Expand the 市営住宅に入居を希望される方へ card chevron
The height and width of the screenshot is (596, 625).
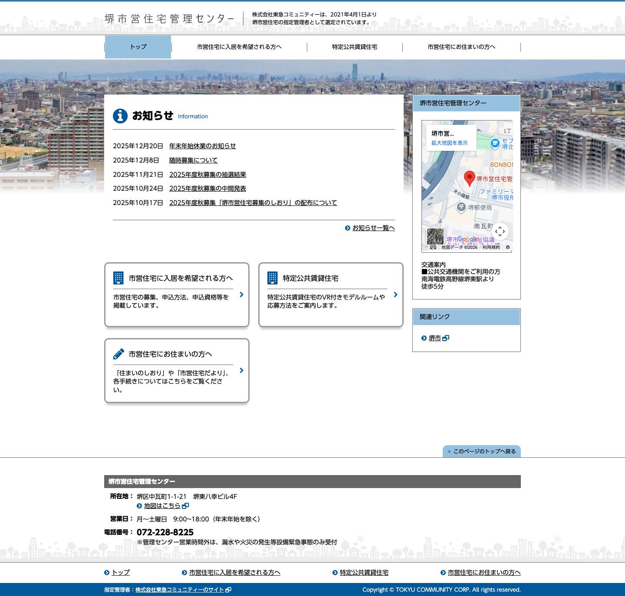[242, 295]
